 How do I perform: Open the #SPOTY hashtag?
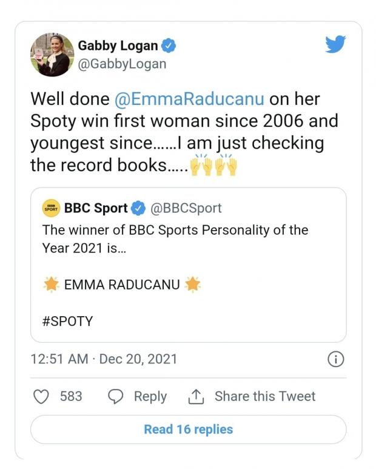pyautogui.click(x=67, y=321)
